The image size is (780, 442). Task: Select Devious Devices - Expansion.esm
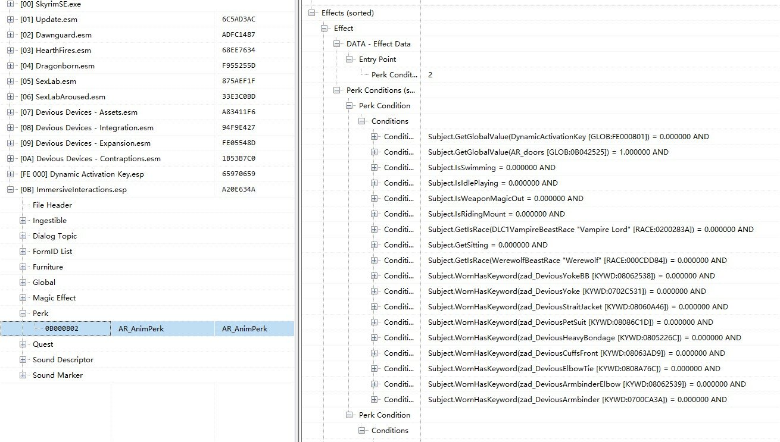tap(85, 143)
